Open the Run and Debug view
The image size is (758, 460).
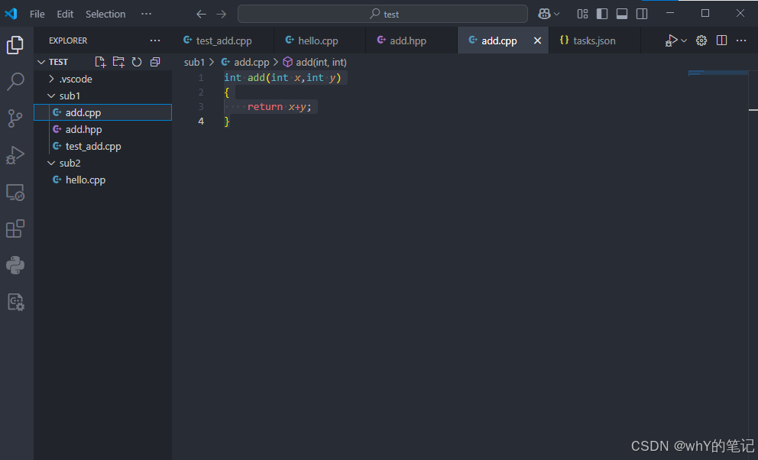15,155
